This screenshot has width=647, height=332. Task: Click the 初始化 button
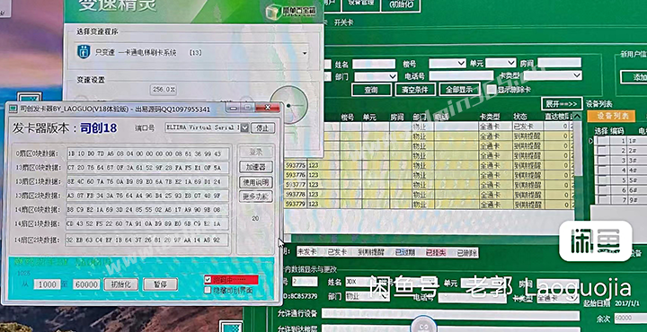120,284
